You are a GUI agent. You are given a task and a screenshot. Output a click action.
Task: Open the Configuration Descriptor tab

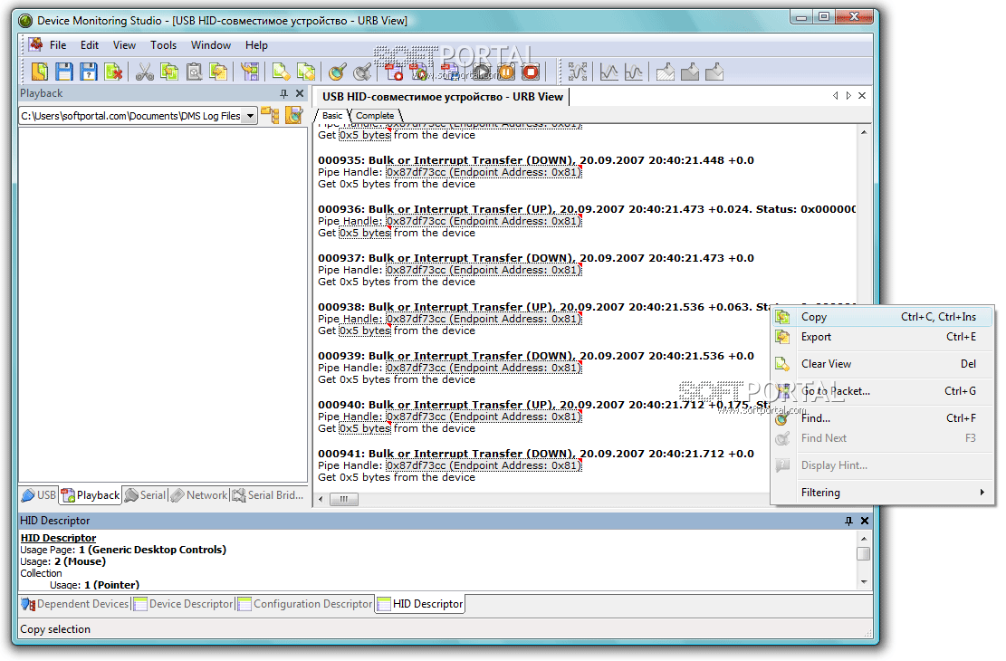[305, 604]
